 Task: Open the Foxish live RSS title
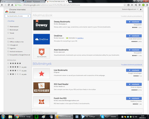click(60, 98)
